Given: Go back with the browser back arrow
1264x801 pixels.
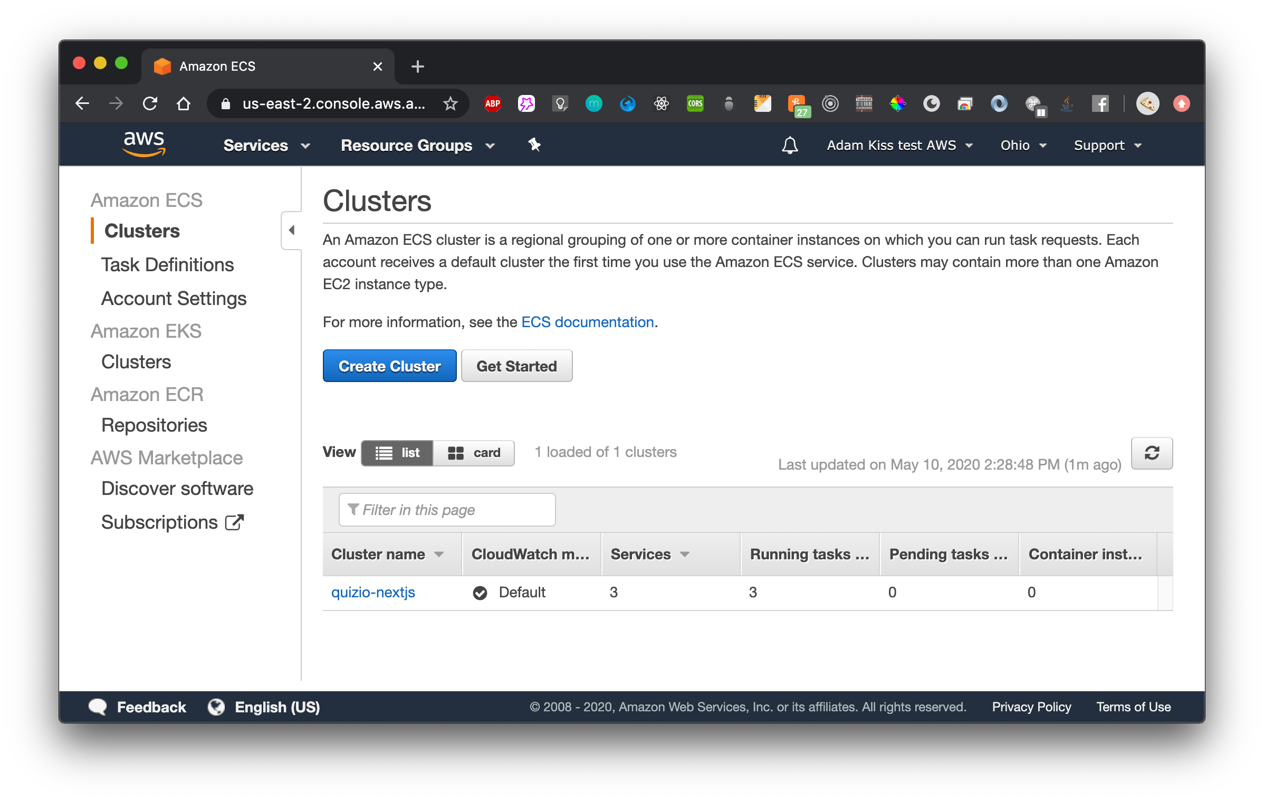Looking at the screenshot, I should pos(82,103).
